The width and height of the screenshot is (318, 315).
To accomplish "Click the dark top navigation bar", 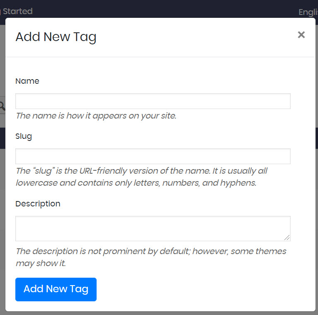I will (166, 8).
